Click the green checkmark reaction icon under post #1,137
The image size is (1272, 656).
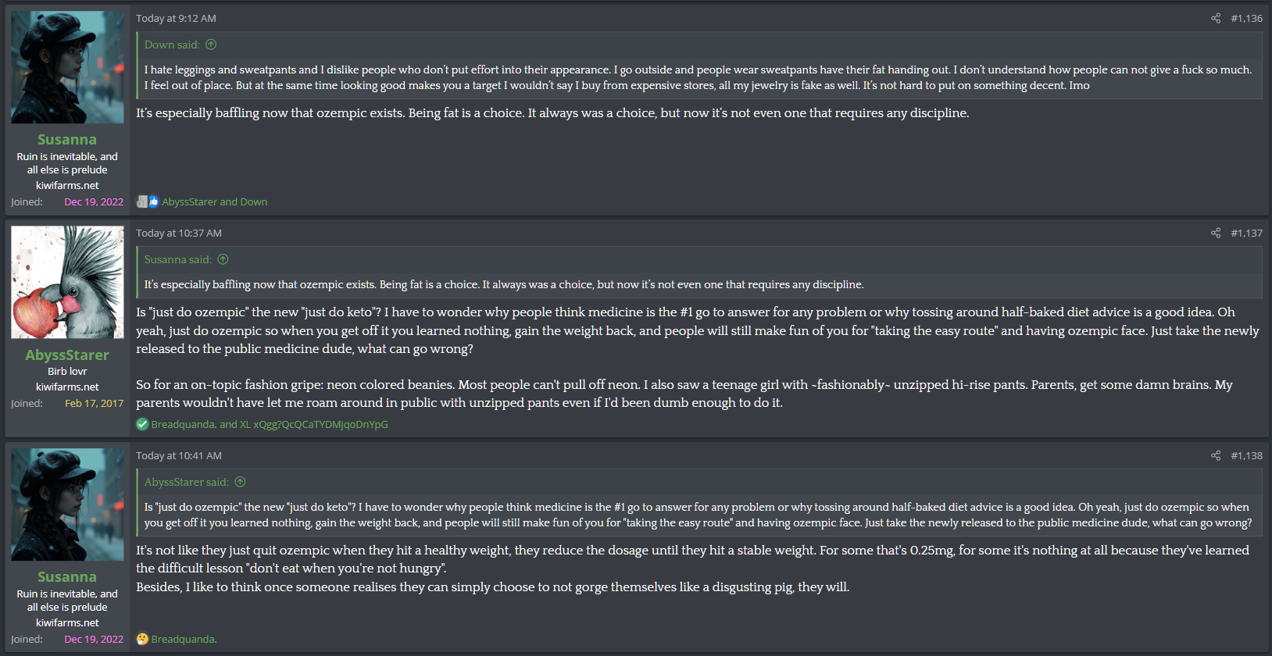tap(142, 424)
